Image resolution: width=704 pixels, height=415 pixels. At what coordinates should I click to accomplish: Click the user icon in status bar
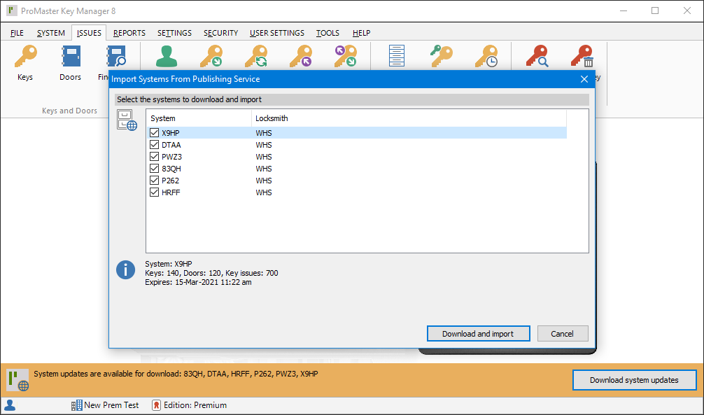(9, 405)
